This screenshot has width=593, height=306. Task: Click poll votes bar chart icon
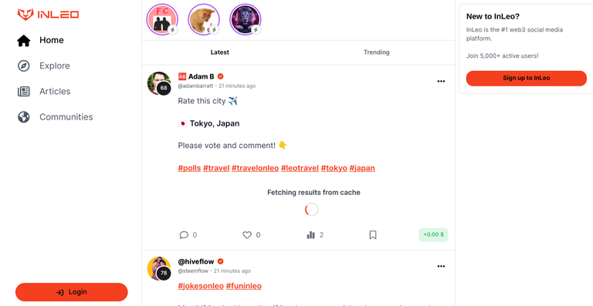click(x=310, y=235)
